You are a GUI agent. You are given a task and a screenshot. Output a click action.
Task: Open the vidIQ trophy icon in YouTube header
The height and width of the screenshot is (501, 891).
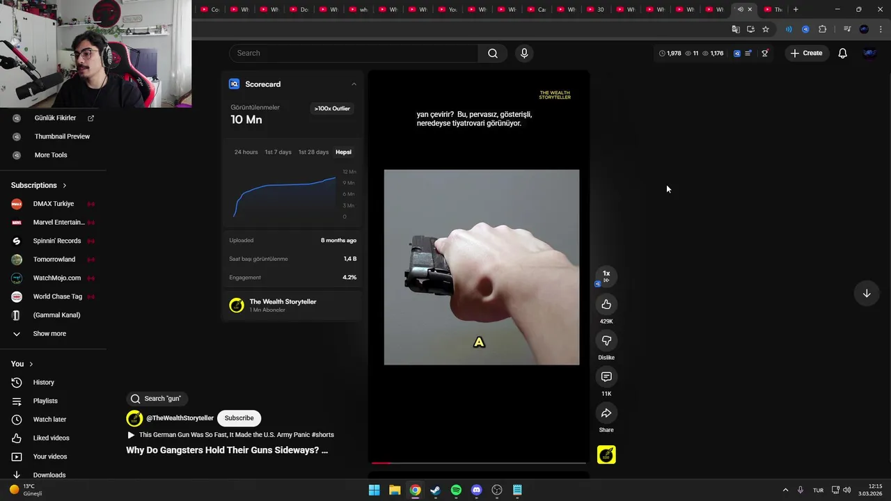764,54
